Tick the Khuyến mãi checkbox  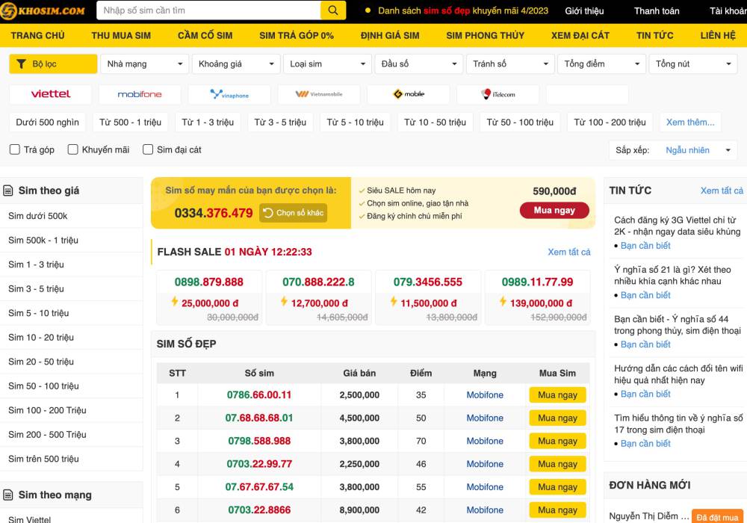pyautogui.click(x=73, y=149)
